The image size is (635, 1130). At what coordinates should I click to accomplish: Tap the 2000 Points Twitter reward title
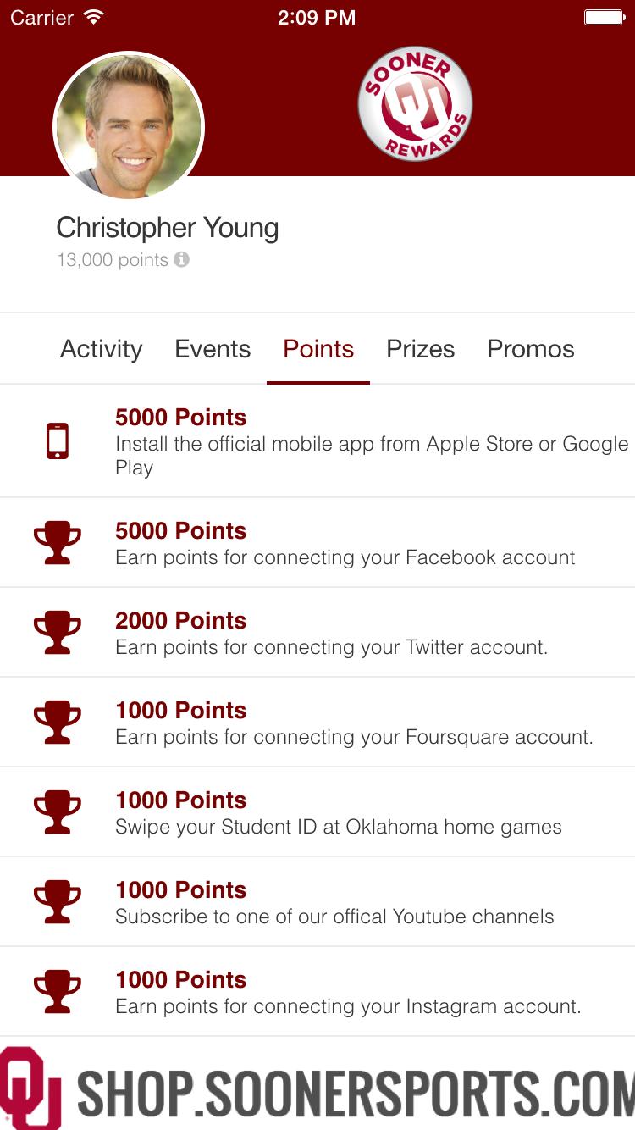click(x=181, y=620)
